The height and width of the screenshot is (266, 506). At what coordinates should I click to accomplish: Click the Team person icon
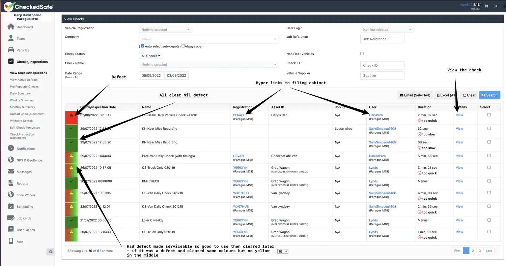tap(11, 38)
